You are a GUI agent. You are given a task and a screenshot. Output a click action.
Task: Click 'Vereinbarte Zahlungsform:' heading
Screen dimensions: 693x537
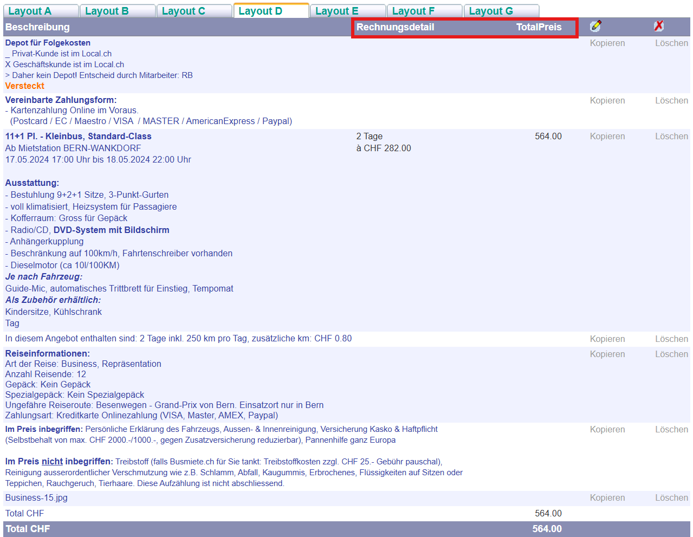61,100
